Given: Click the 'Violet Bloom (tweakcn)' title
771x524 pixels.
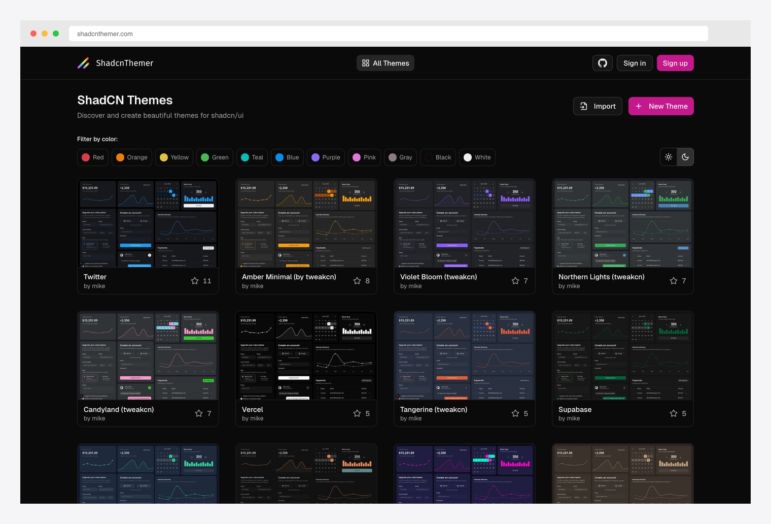Looking at the screenshot, I should [x=438, y=277].
